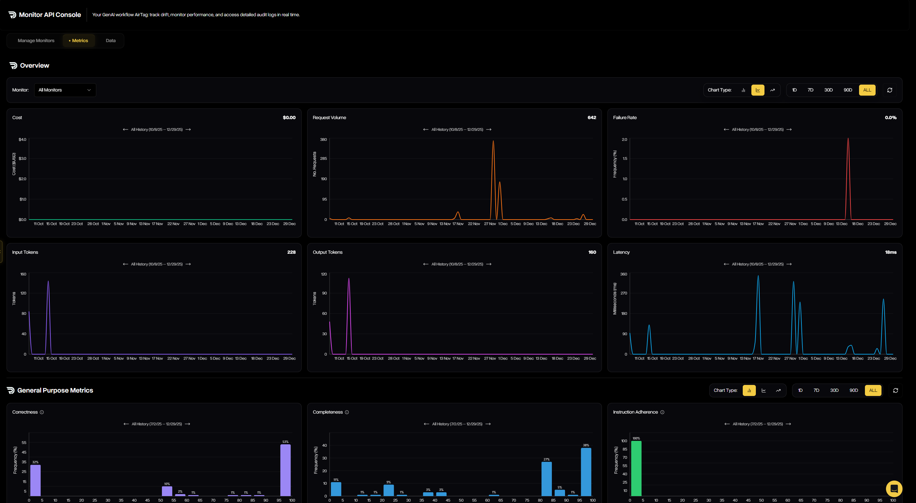Switch to the Data tab
Viewport: 916px width, 503px height.
tap(110, 40)
